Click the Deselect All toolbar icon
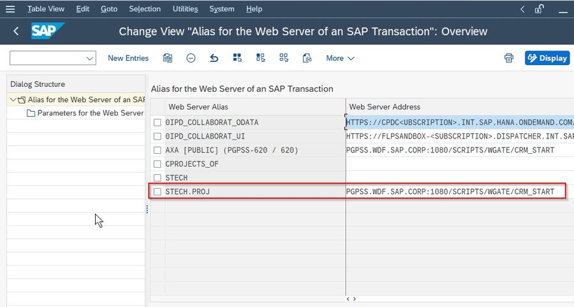Viewport: 574px width, 307px height. (284, 58)
